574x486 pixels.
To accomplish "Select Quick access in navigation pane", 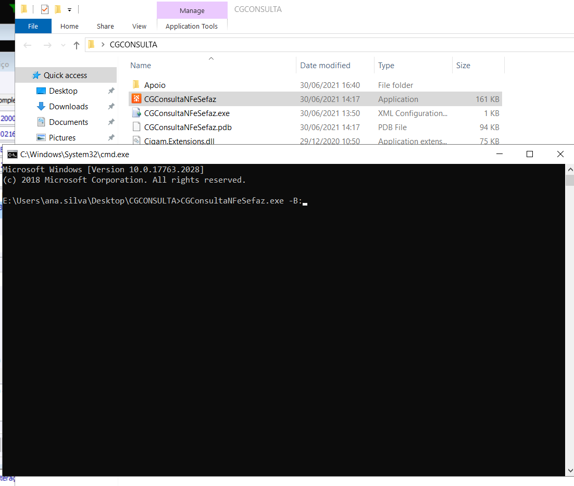I will click(x=66, y=75).
